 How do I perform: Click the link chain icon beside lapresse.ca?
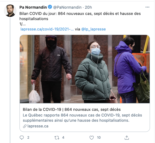click(25, 126)
